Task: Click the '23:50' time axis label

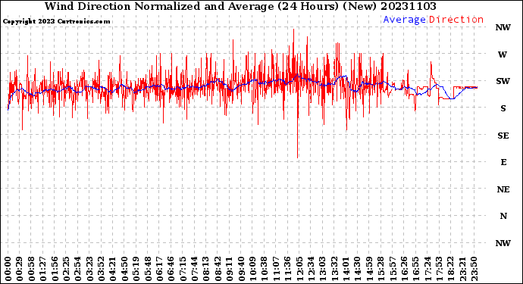Action: pyautogui.click(x=474, y=269)
